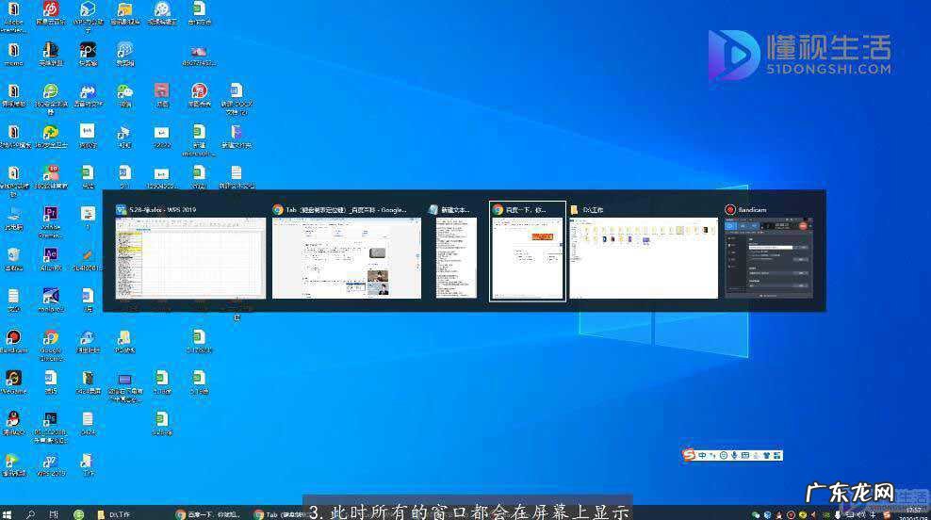Toggle the 中 Chinese input mode indicator
The height and width of the screenshot is (520, 931).
tap(702, 456)
